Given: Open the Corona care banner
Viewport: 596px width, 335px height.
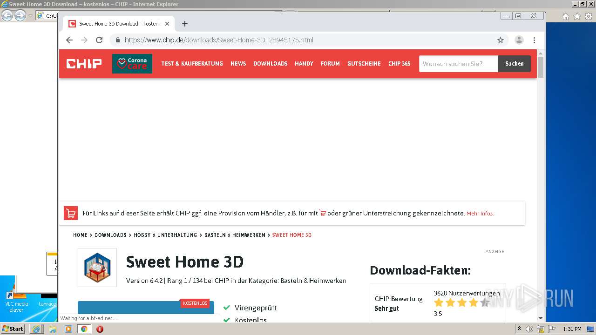Looking at the screenshot, I should pos(132,64).
